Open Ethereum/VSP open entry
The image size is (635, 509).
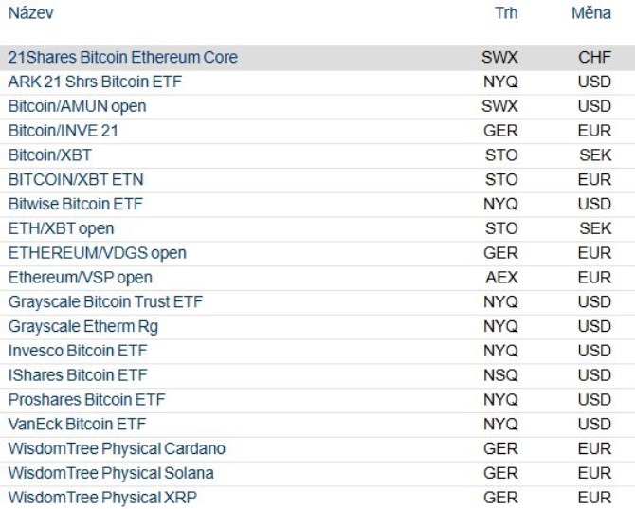click(80, 278)
